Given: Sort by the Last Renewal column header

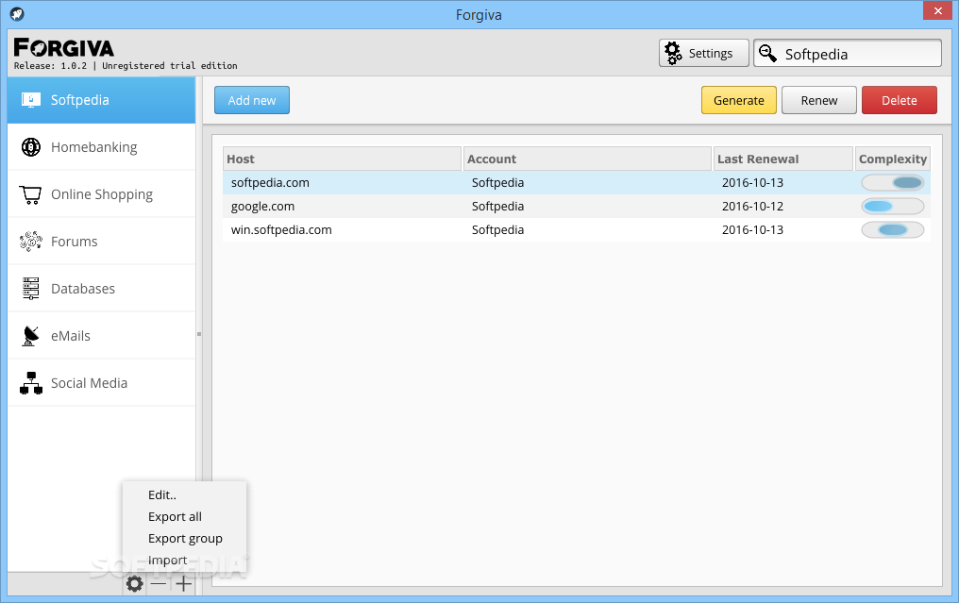Looking at the screenshot, I should [783, 159].
